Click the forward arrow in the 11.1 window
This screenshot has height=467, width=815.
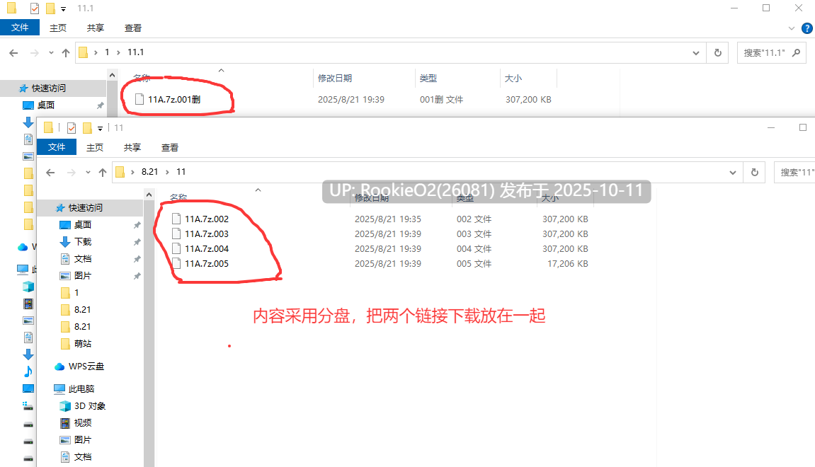click(34, 52)
